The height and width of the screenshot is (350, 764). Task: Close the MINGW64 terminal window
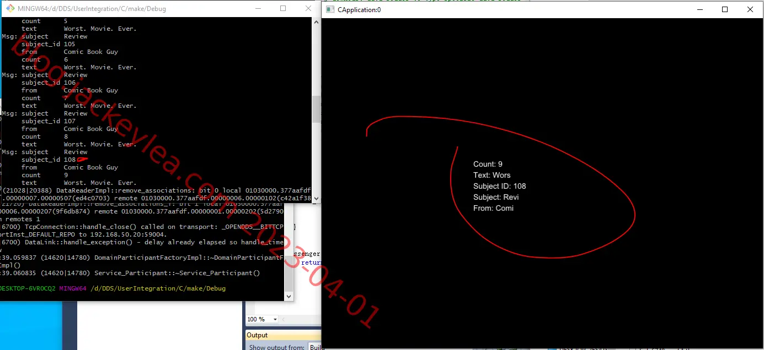coord(308,9)
